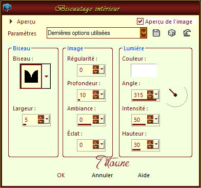Open the Régularité slider dropdown arrow
This screenshot has height=188, width=201.
102,69
